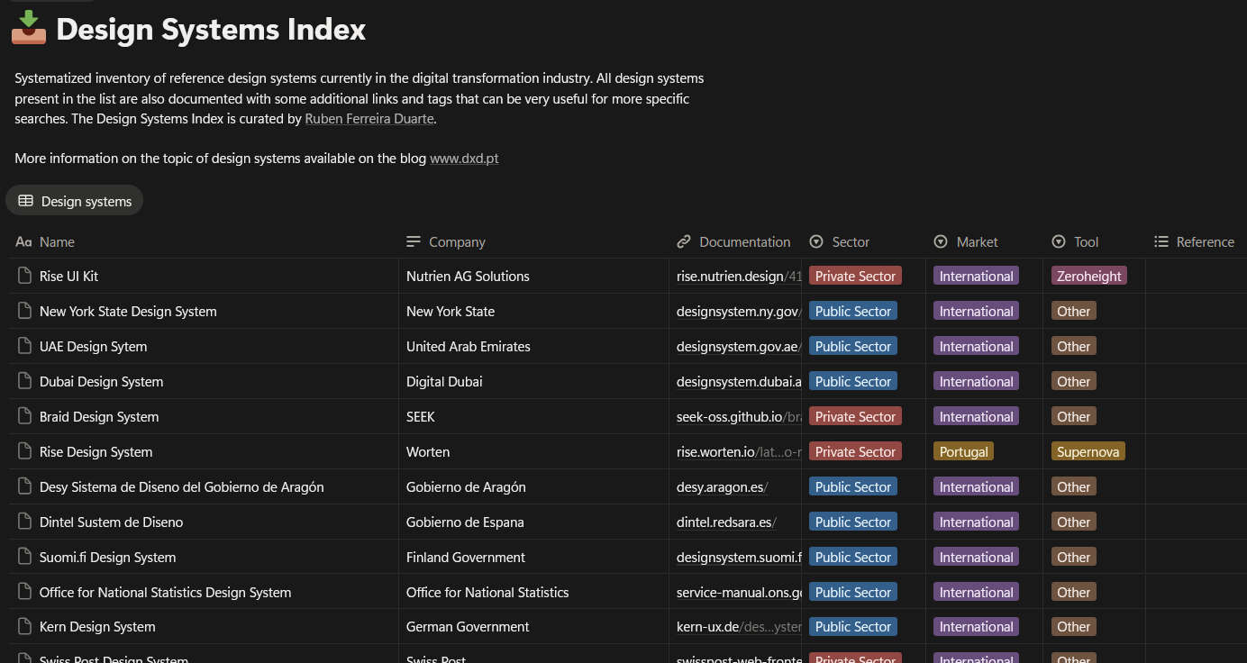The image size is (1247, 663).
Task: Open the Market column header menu
Action: [x=984, y=241]
